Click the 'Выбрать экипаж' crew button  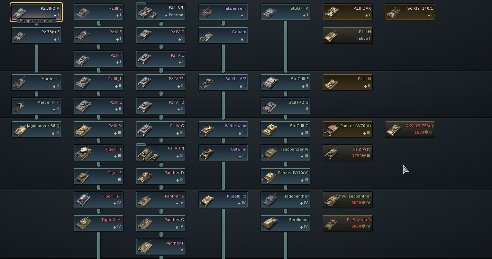click(x=37, y=21)
